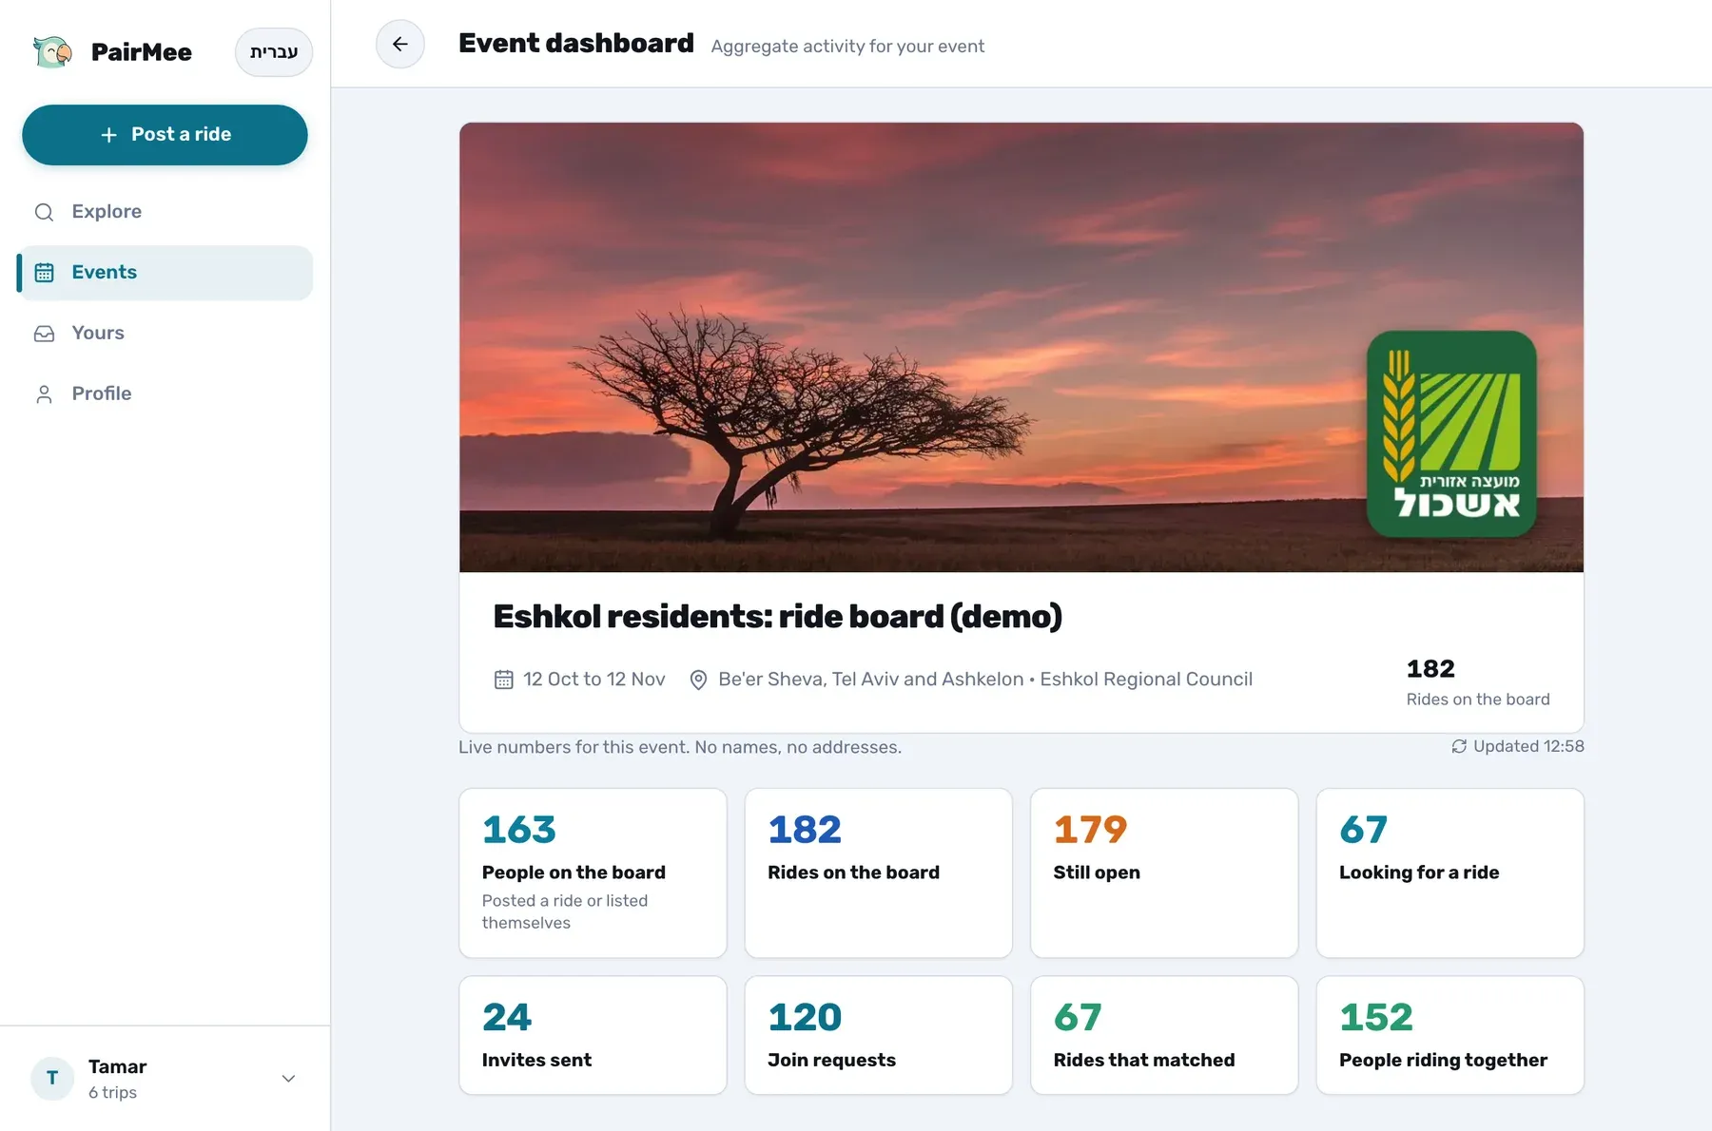Click the Event dashboard heading
The image size is (1712, 1131).
point(576,44)
